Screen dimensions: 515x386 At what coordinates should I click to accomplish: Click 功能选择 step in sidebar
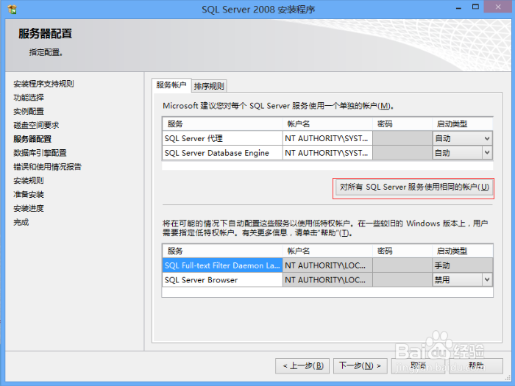point(29,98)
